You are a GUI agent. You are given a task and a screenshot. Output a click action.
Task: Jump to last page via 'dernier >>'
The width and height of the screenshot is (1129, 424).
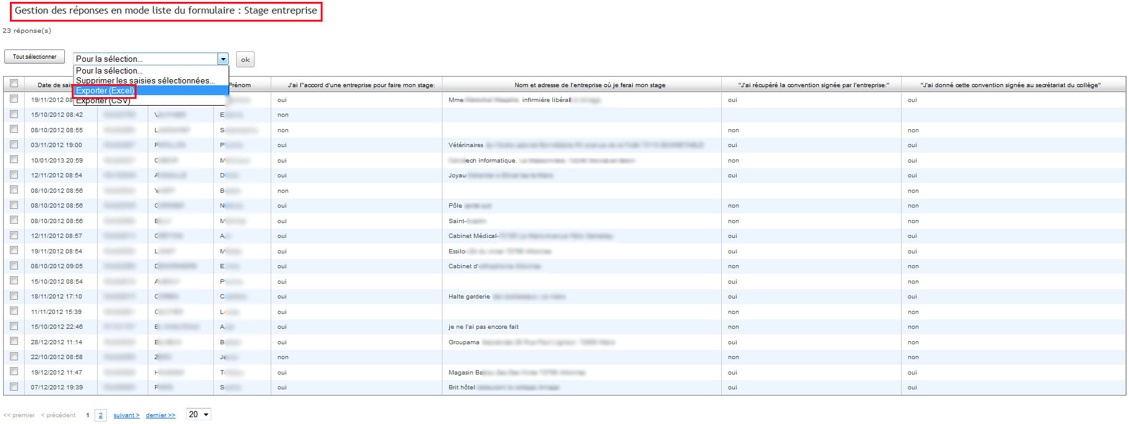[161, 415]
